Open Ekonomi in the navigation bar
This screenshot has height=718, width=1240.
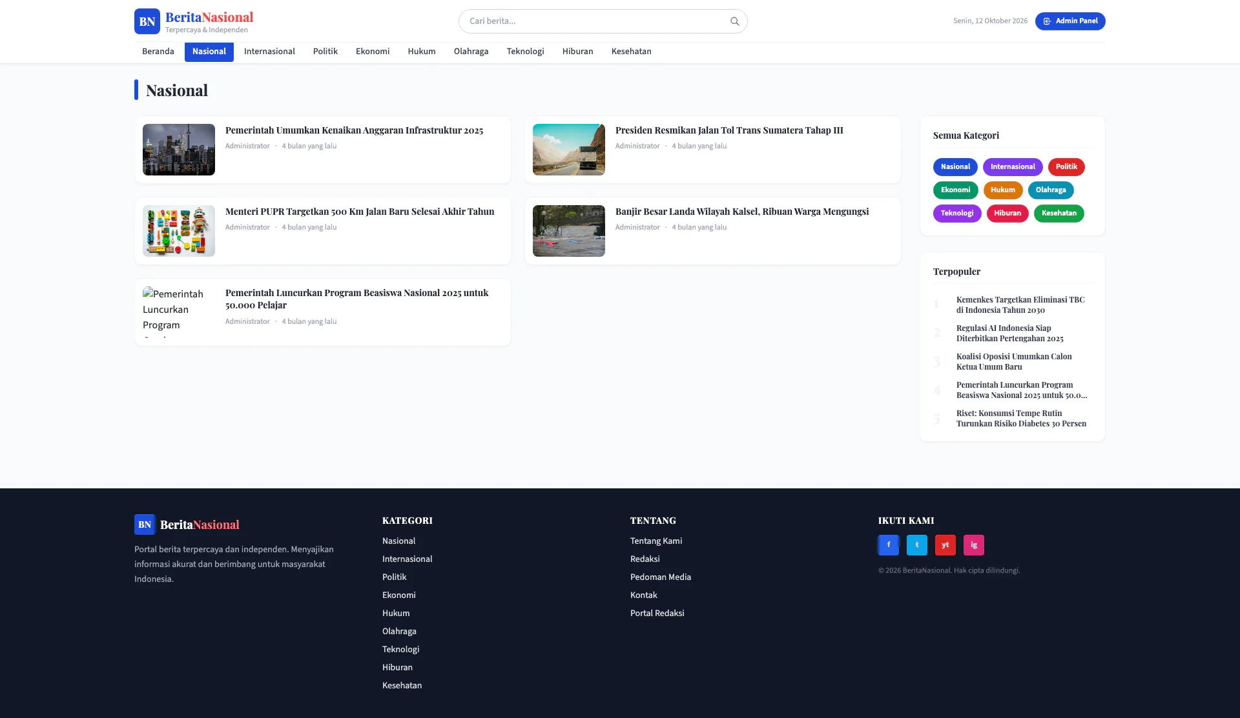click(x=373, y=52)
